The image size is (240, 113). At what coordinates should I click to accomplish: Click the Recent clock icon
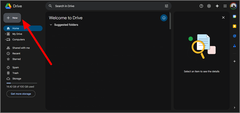[x=8, y=54]
